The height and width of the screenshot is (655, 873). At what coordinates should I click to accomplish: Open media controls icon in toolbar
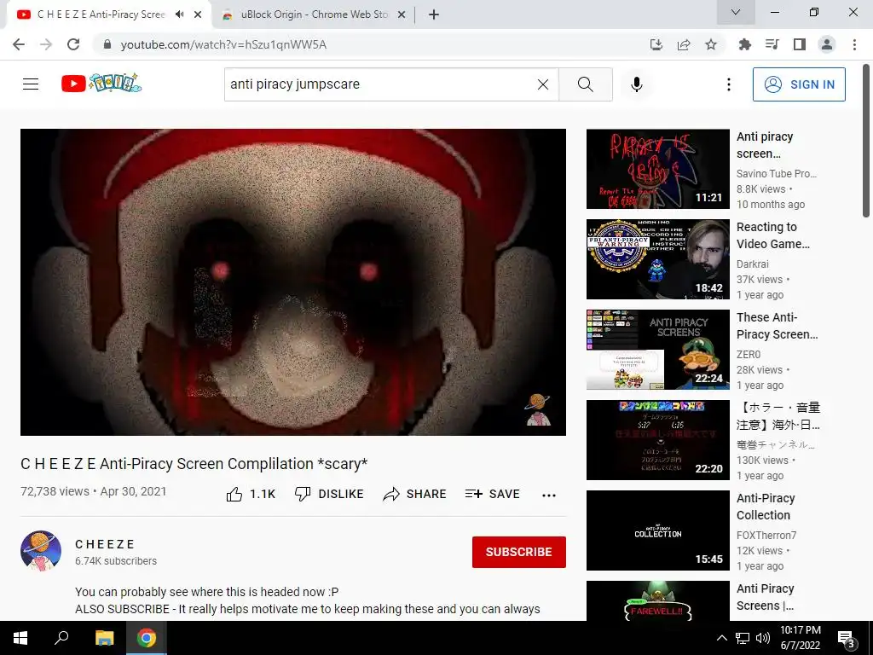click(772, 44)
